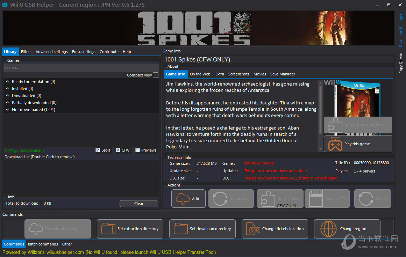Image resolution: width=406 pixels, height=257 pixels.
Task: Click the Play this game label
Action: (x=357, y=144)
